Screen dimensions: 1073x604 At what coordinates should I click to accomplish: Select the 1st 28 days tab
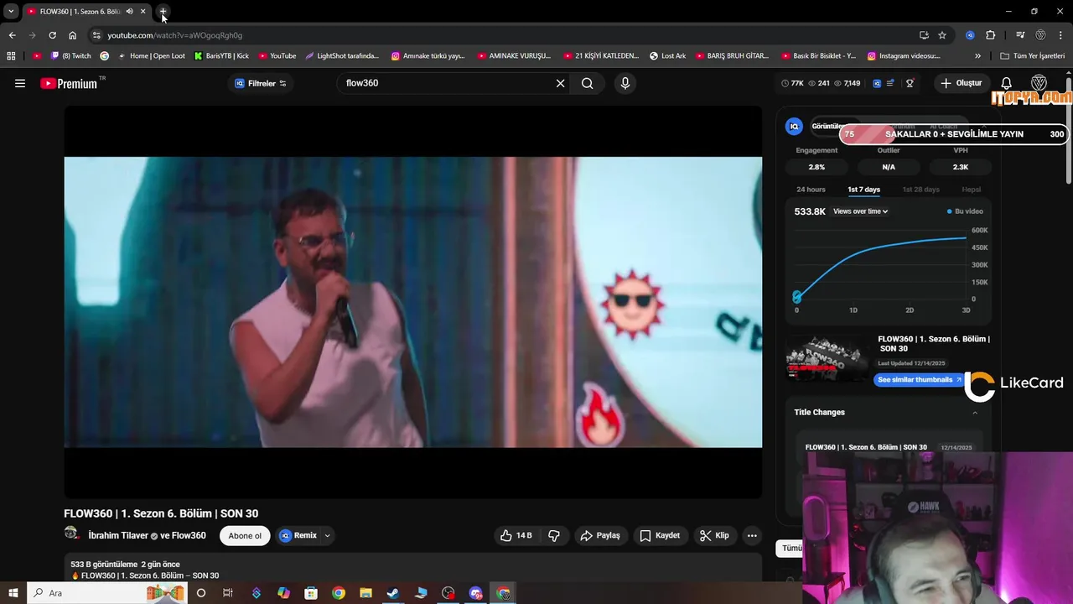click(x=920, y=190)
